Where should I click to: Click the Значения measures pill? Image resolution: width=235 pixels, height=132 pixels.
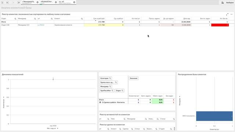[134, 78]
